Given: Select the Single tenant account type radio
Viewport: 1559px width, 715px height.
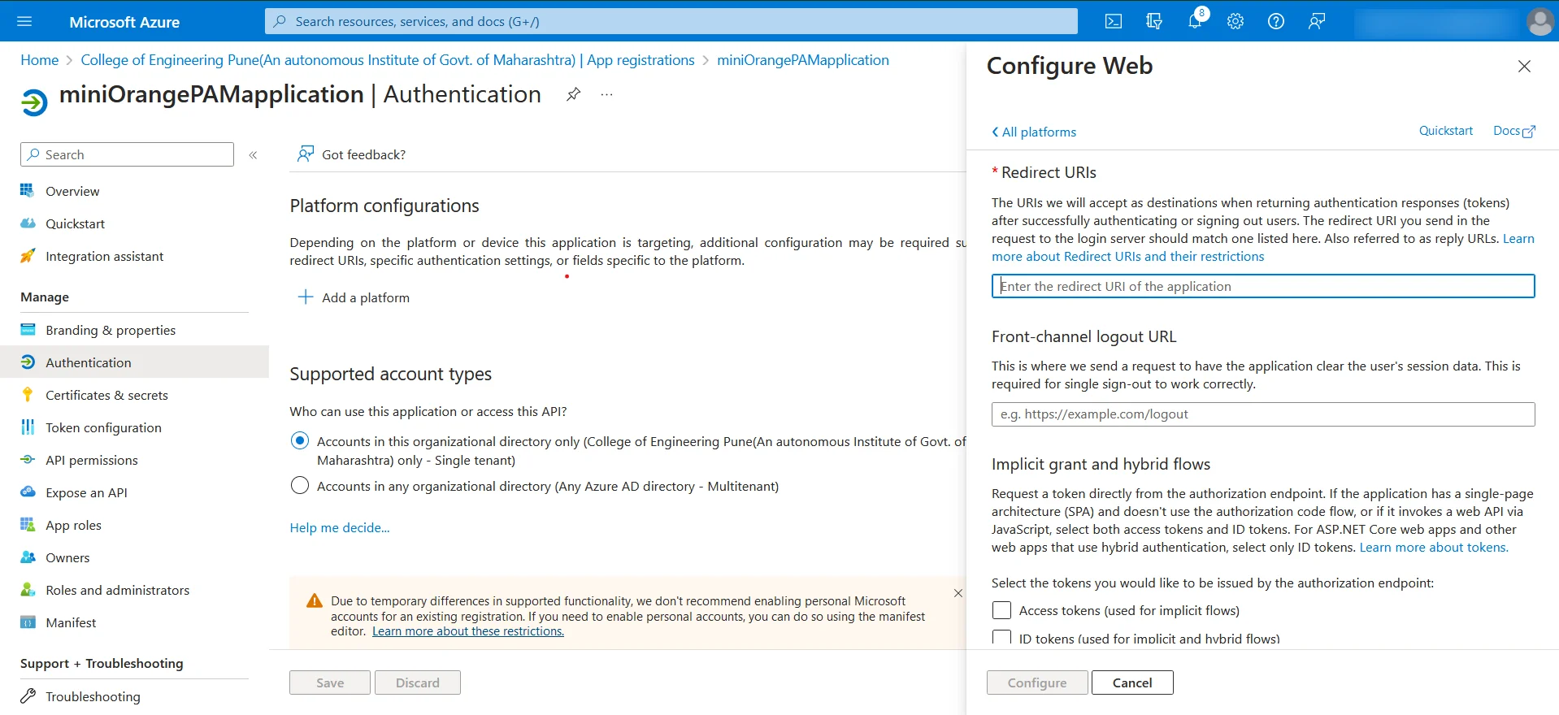Looking at the screenshot, I should coord(300,441).
